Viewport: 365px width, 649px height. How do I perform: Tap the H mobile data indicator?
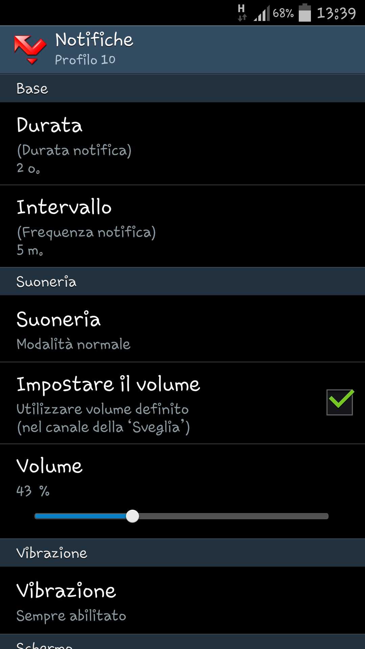242,13
